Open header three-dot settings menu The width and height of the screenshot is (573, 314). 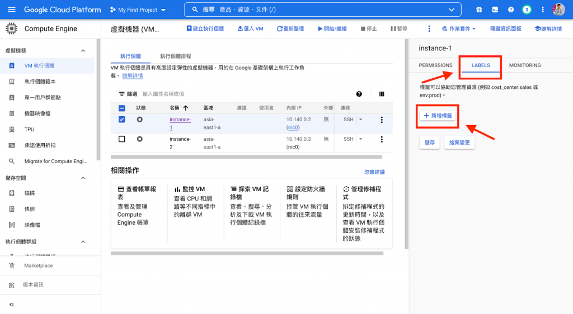click(x=543, y=10)
